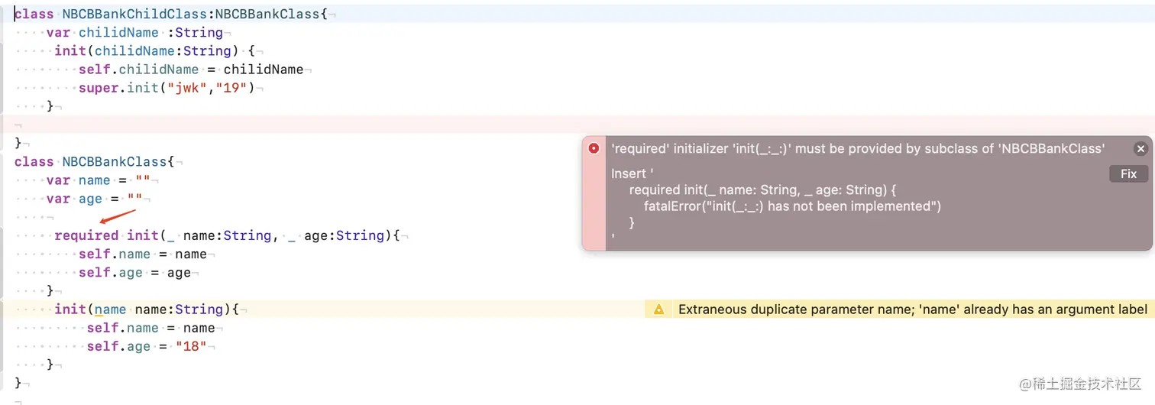Screen dimensions: 1155x405
Task: Close the 'required' initializer error popup
Action: click(1140, 149)
